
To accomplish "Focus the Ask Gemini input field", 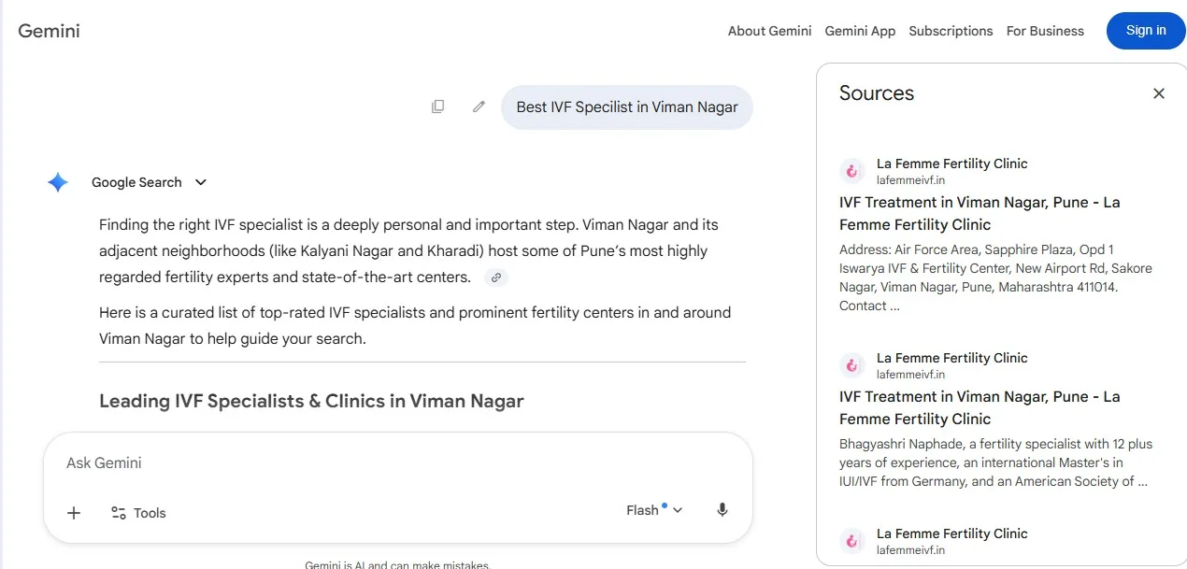I will [x=397, y=462].
